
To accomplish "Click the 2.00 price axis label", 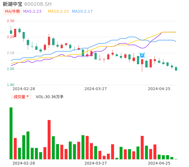I will coord(10,69).
